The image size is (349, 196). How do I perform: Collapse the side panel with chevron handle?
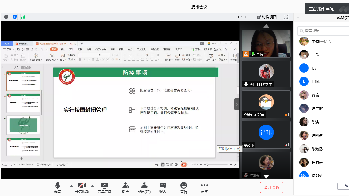click(237, 104)
